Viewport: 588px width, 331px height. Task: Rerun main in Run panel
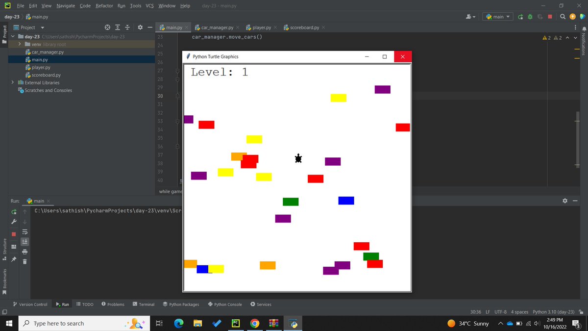pos(14,212)
